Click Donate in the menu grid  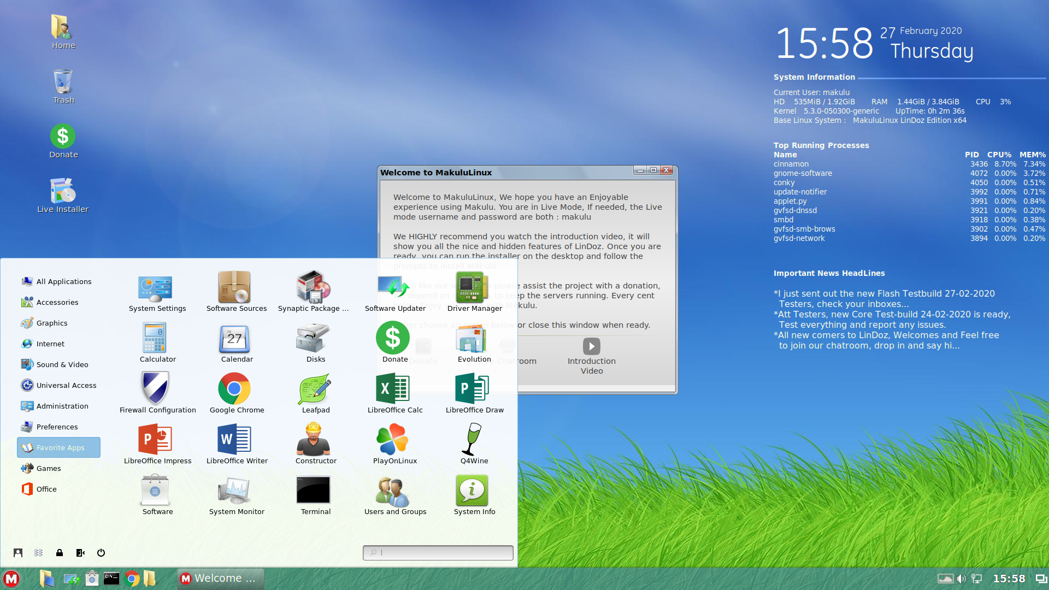coord(395,343)
